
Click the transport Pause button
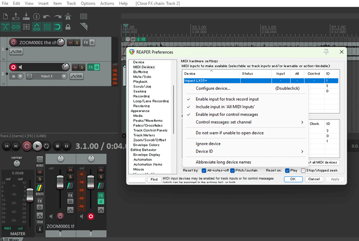(66, 146)
